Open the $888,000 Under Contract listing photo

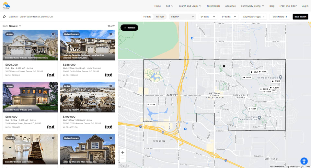[88, 45]
